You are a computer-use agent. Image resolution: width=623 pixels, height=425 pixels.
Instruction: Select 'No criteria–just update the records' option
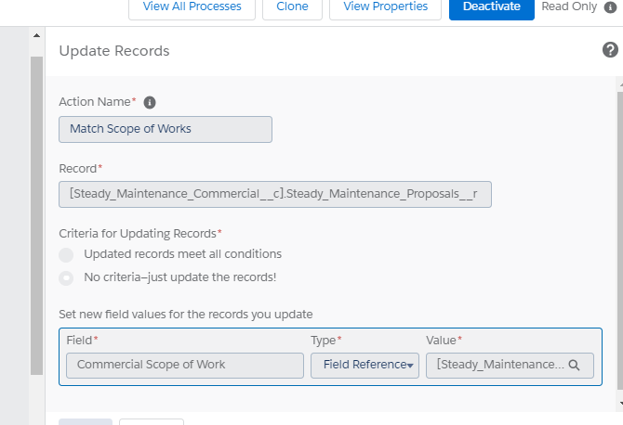pos(66,277)
